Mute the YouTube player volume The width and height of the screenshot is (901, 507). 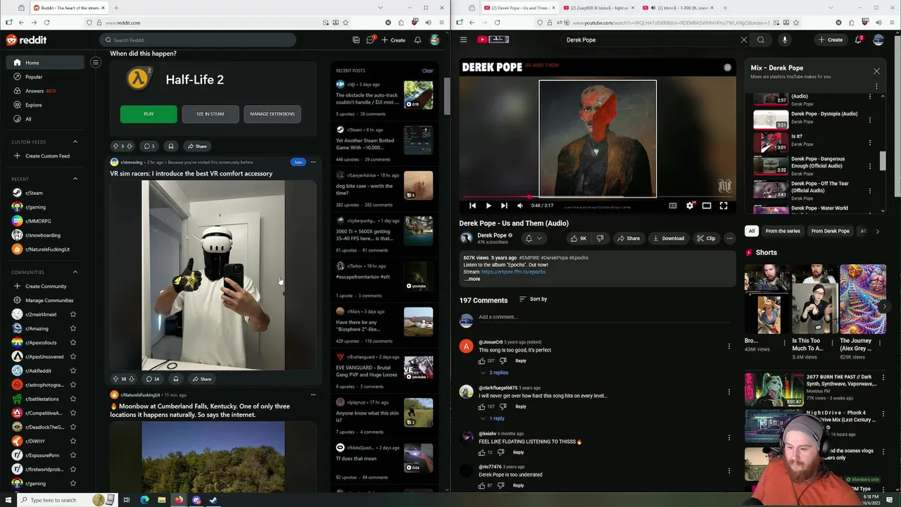(x=519, y=206)
